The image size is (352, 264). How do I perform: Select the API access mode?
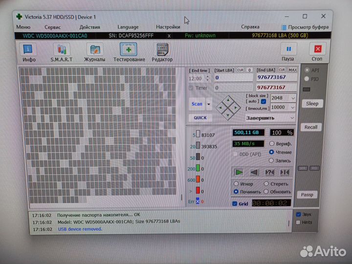pyautogui.click(x=307, y=70)
